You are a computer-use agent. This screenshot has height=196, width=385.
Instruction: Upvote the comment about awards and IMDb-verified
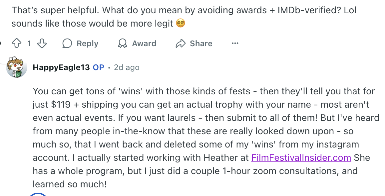tap(16, 44)
